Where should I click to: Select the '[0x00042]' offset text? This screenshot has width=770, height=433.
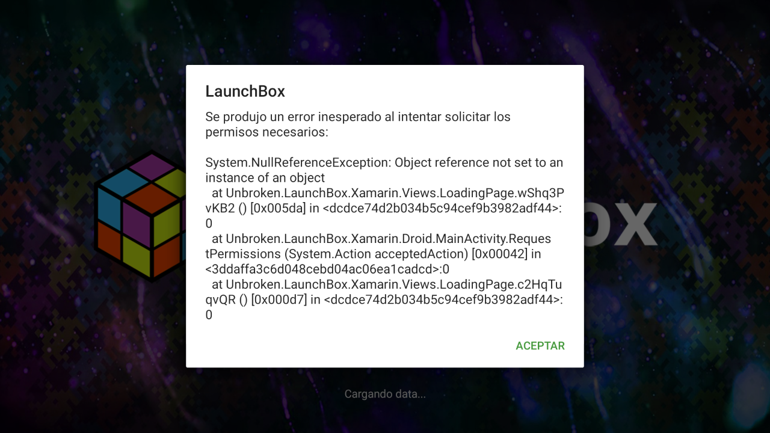499,254
